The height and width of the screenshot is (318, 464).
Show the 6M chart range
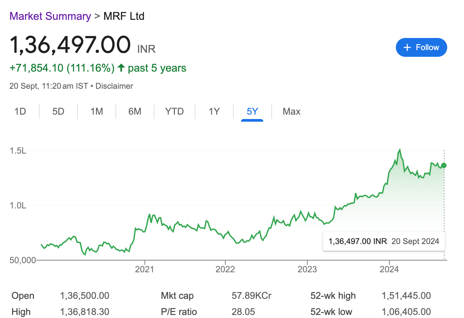click(x=135, y=112)
